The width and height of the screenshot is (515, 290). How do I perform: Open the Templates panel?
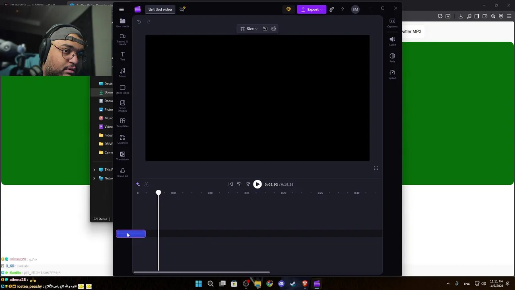(123, 123)
